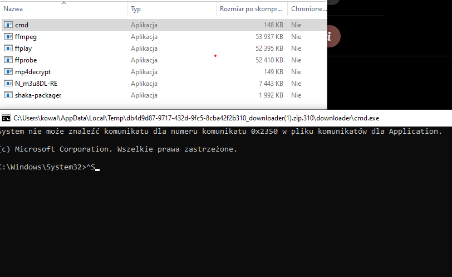Select the ffmpeg file name
Image resolution: width=452 pixels, height=277 pixels.
click(26, 37)
